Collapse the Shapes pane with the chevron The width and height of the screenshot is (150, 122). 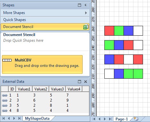(86, 5)
